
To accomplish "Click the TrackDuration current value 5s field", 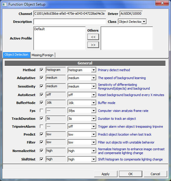I will pyautogui.click(x=56, y=118).
